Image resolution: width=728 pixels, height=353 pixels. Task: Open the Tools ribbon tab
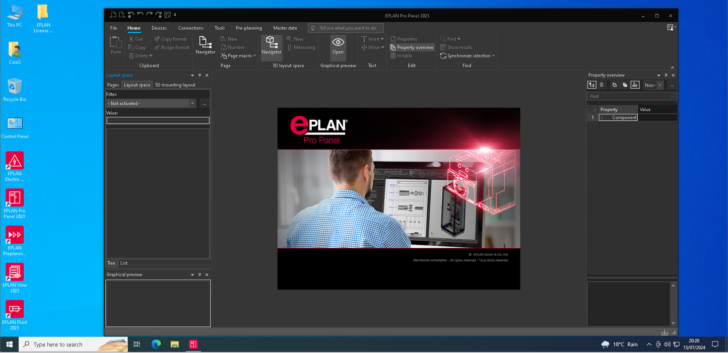coord(220,28)
